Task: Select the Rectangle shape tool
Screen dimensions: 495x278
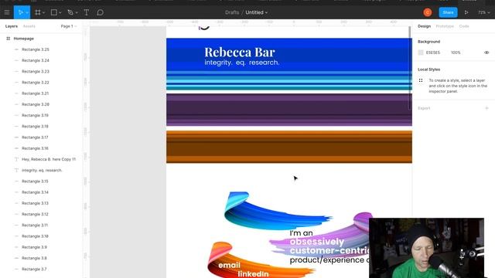Action: click(x=54, y=12)
